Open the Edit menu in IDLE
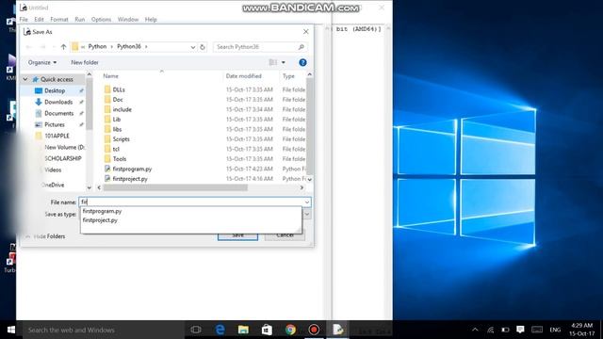This screenshot has height=339, width=603. click(x=39, y=19)
